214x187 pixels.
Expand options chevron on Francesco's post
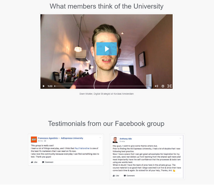100,138
